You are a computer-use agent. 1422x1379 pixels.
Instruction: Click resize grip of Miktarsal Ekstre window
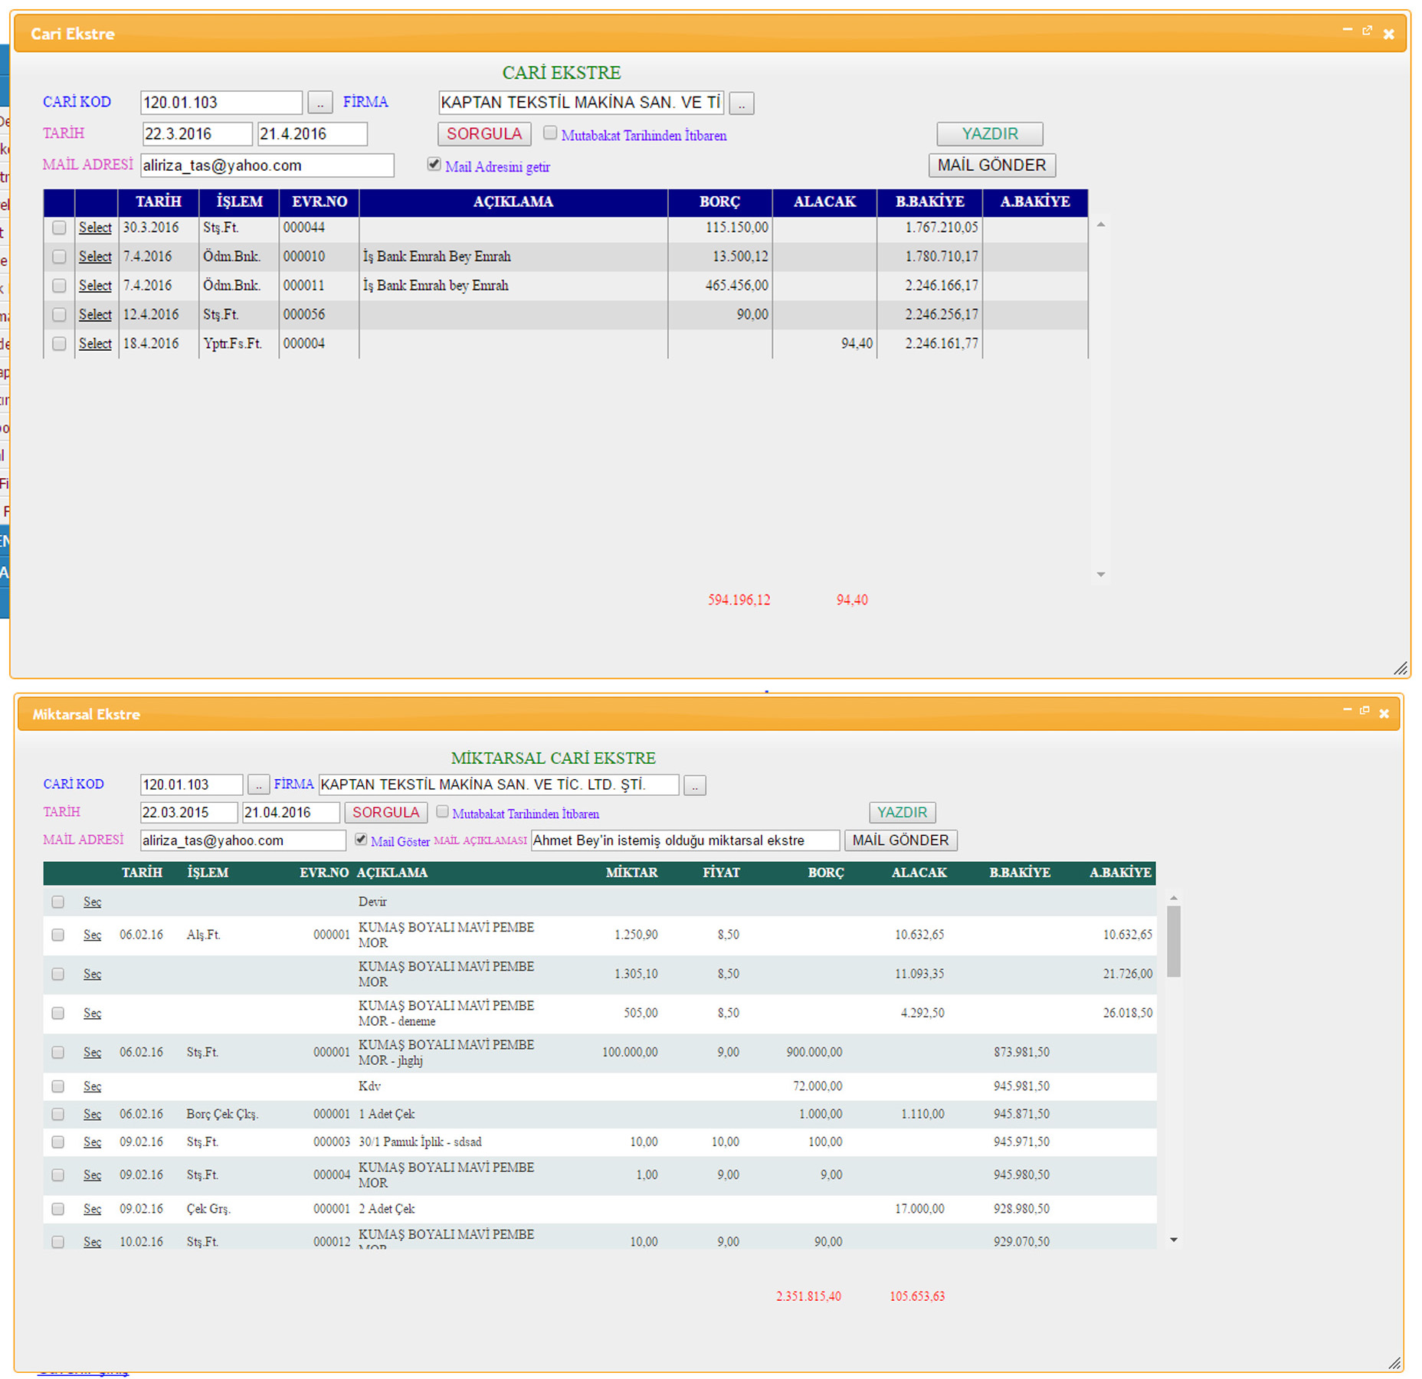pyautogui.click(x=1395, y=1364)
